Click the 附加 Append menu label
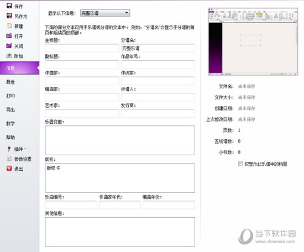Viewport: 304px width, 252px height. (x=19, y=56)
